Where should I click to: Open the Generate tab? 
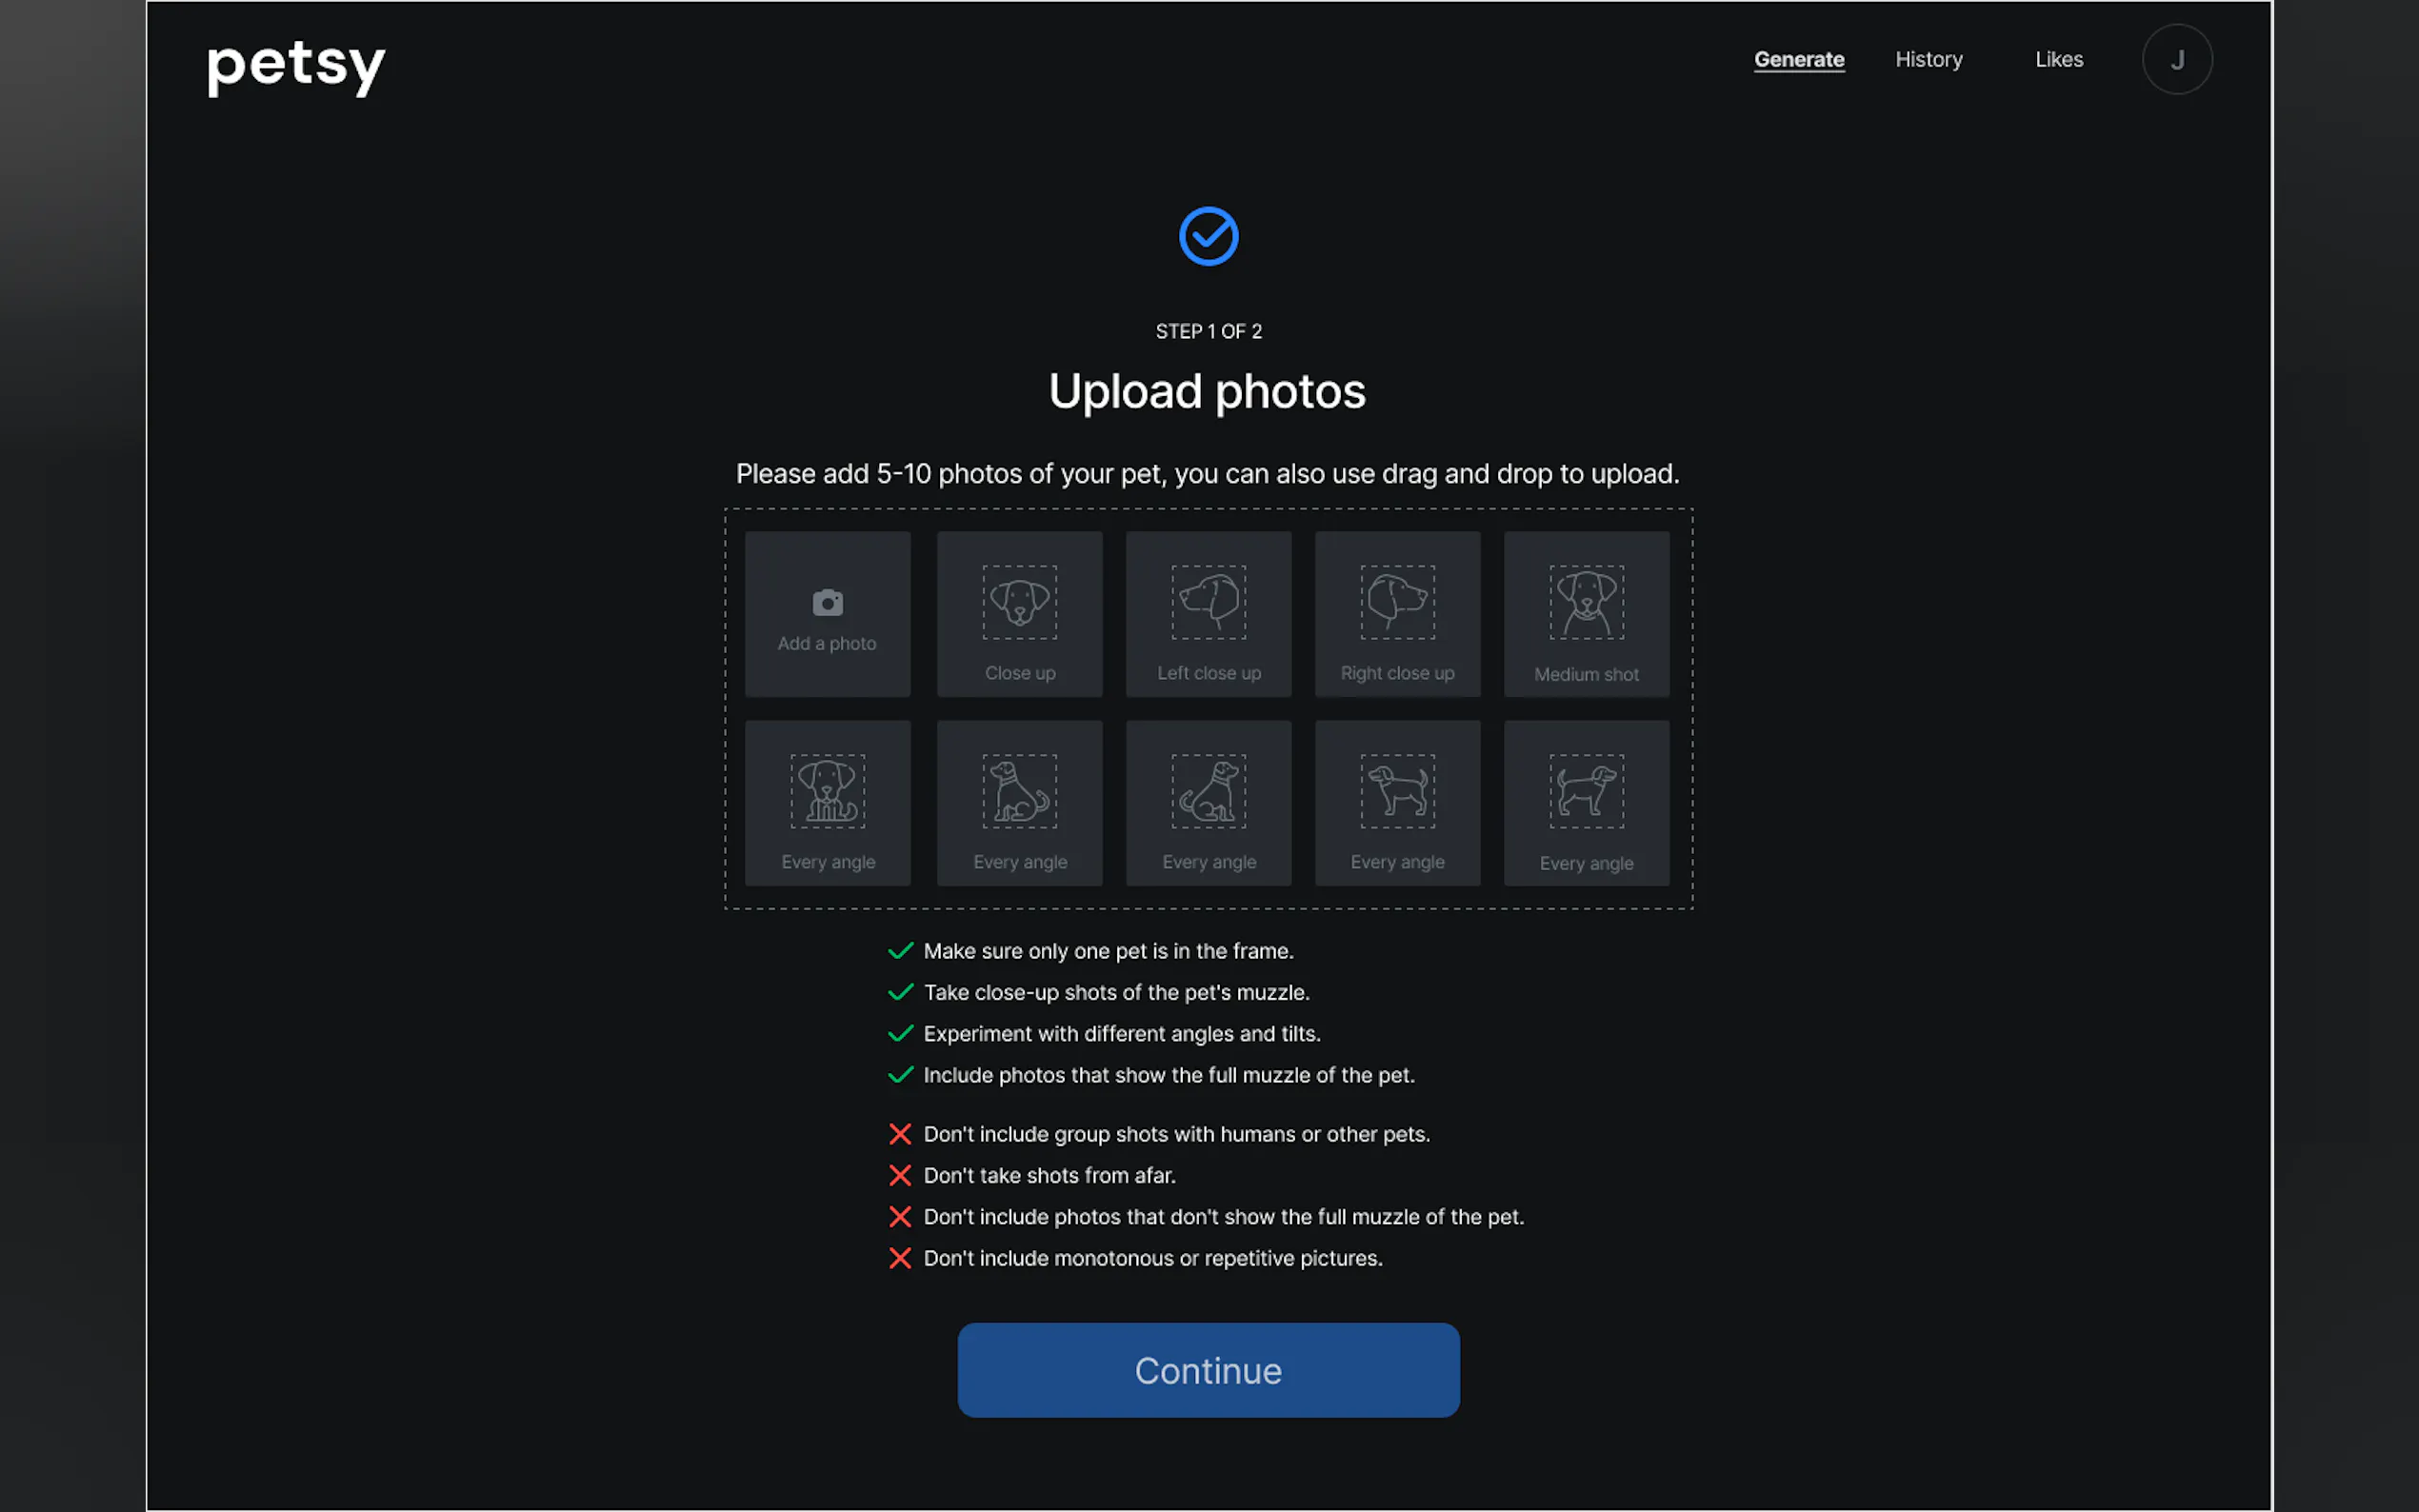tap(1798, 59)
